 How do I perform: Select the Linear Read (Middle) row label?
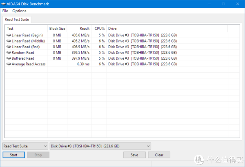click(x=28, y=41)
